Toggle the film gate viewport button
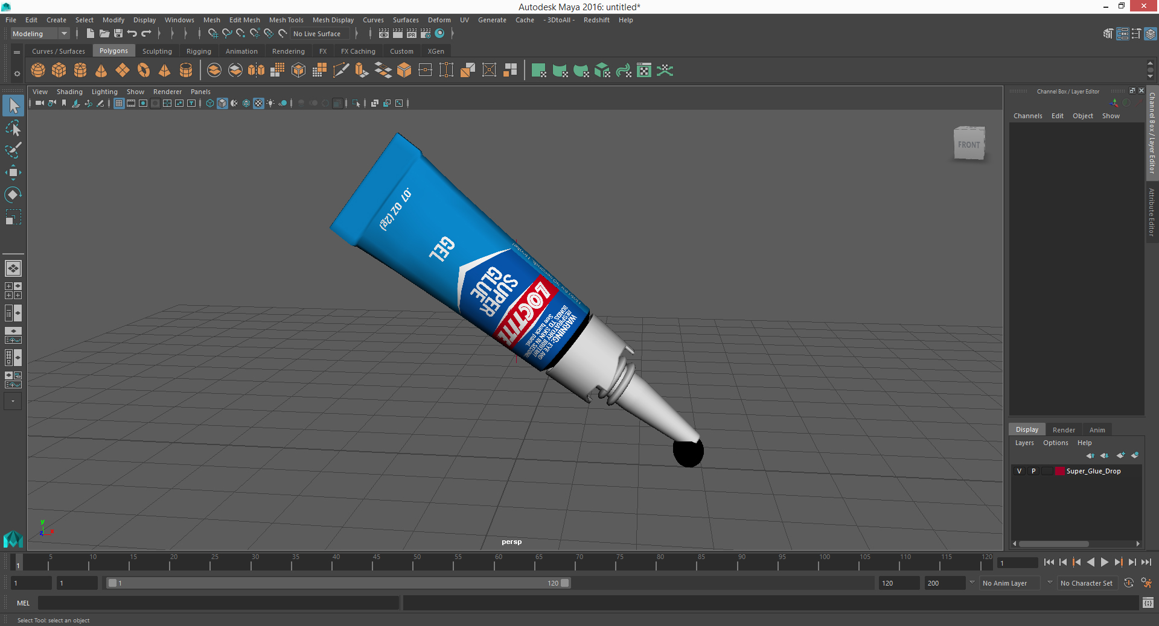1159x626 pixels. click(131, 103)
